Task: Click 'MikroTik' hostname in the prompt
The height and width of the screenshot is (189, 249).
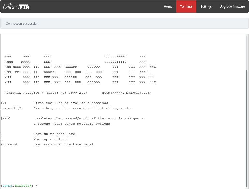Action: click(23, 186)
